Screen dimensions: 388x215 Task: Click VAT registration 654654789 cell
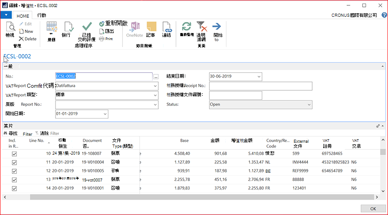tap(332, 171)
